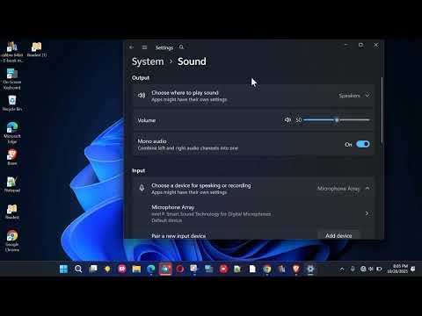Click the Add device button
Screen dimensions: 422x316
tap(338, 235)
